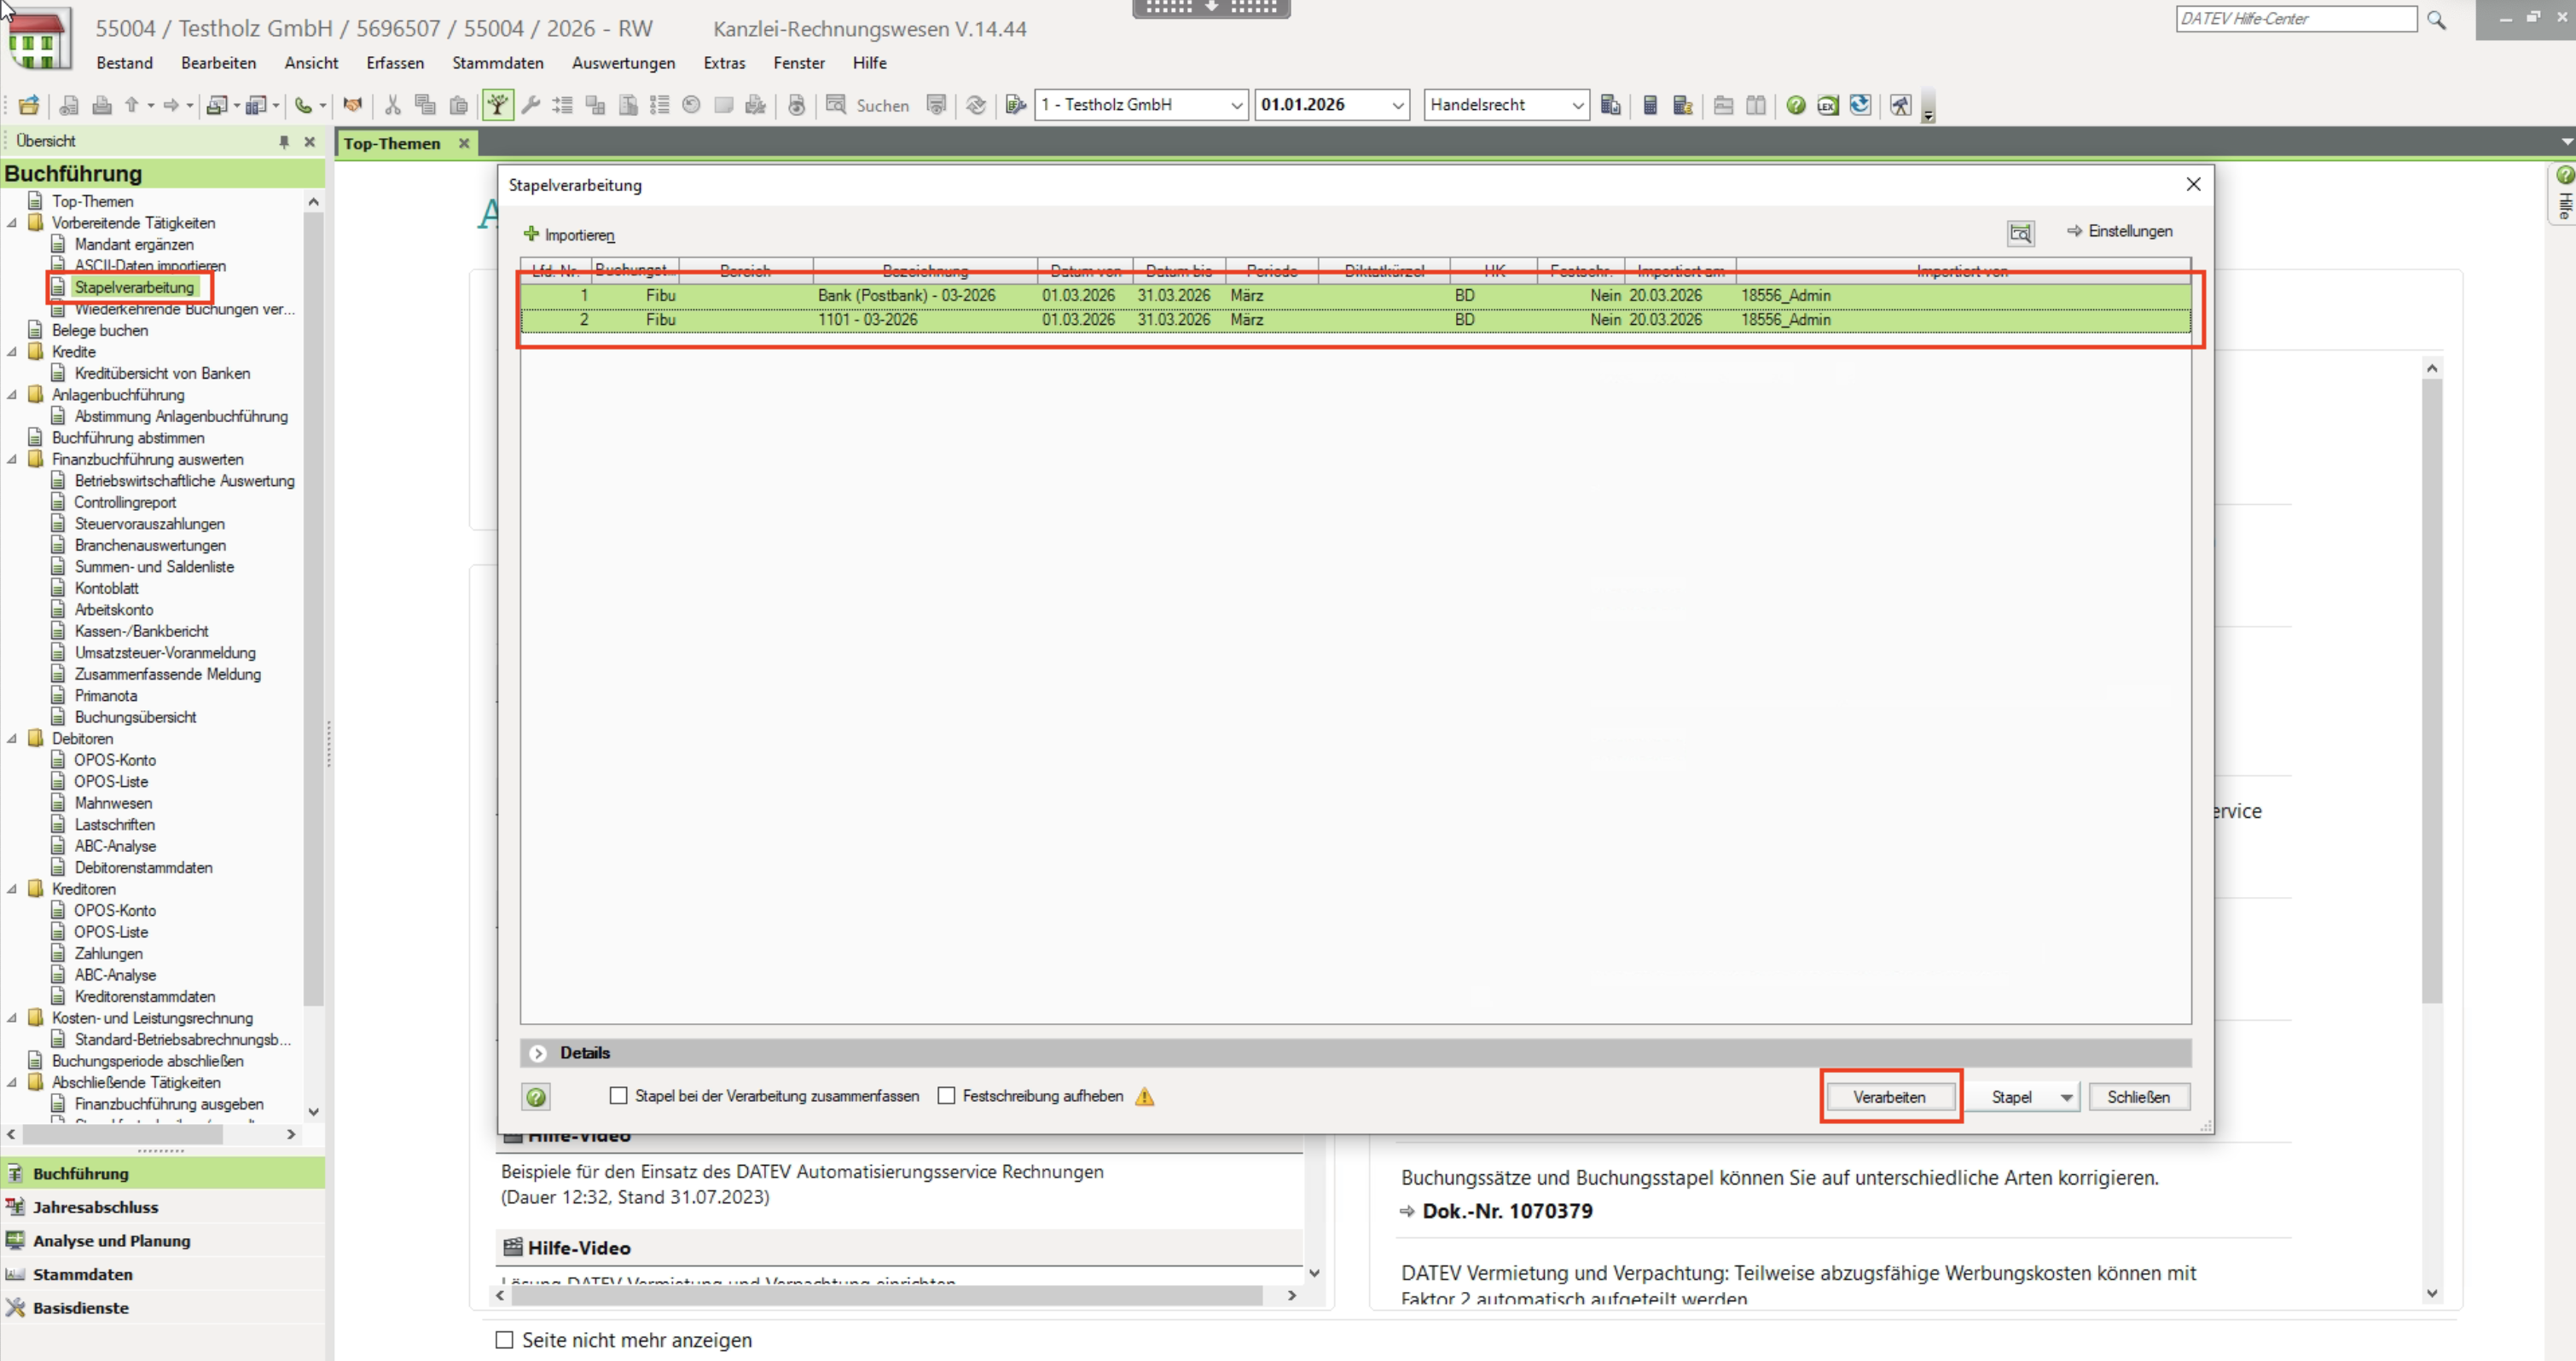Open the Extras menu
Image resolution: width=2576 pixels, height=1361 pixels.
(x=724, y=63)
